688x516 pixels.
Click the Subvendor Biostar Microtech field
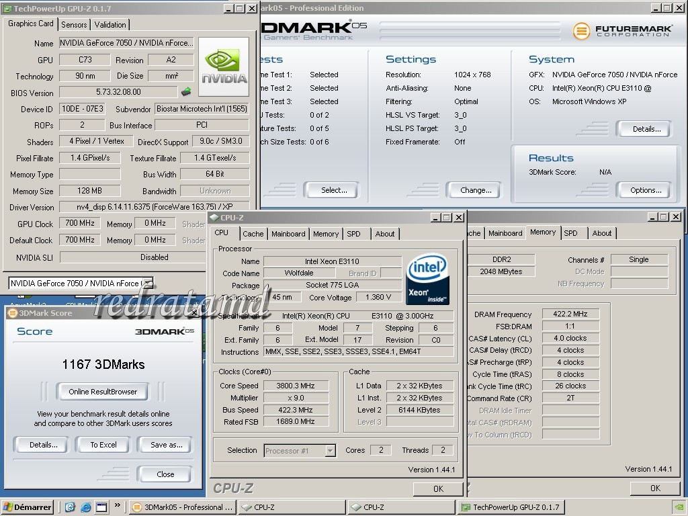pos(202,109)
